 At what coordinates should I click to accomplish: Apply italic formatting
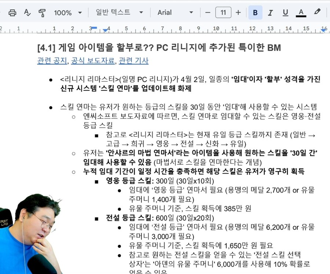tap(270, 12)
